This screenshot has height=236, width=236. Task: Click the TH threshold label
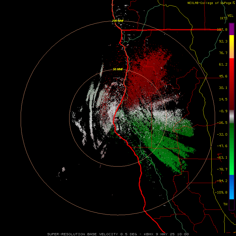tap(225, 204)
